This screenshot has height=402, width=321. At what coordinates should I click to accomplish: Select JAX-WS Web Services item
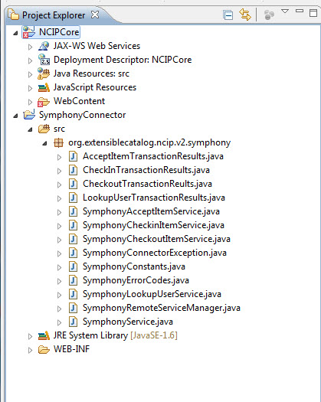pyautogui.click(x=97, y=46)
